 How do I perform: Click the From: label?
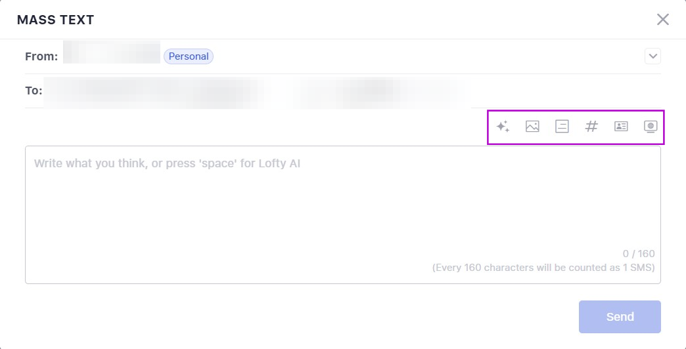41,56
